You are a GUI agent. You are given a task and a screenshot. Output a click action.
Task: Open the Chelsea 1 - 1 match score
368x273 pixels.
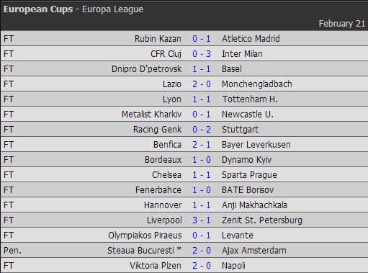point(202,175)
